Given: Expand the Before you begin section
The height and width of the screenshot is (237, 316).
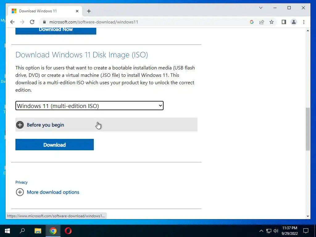Looking at the screenshot, I should click(106, 125).
